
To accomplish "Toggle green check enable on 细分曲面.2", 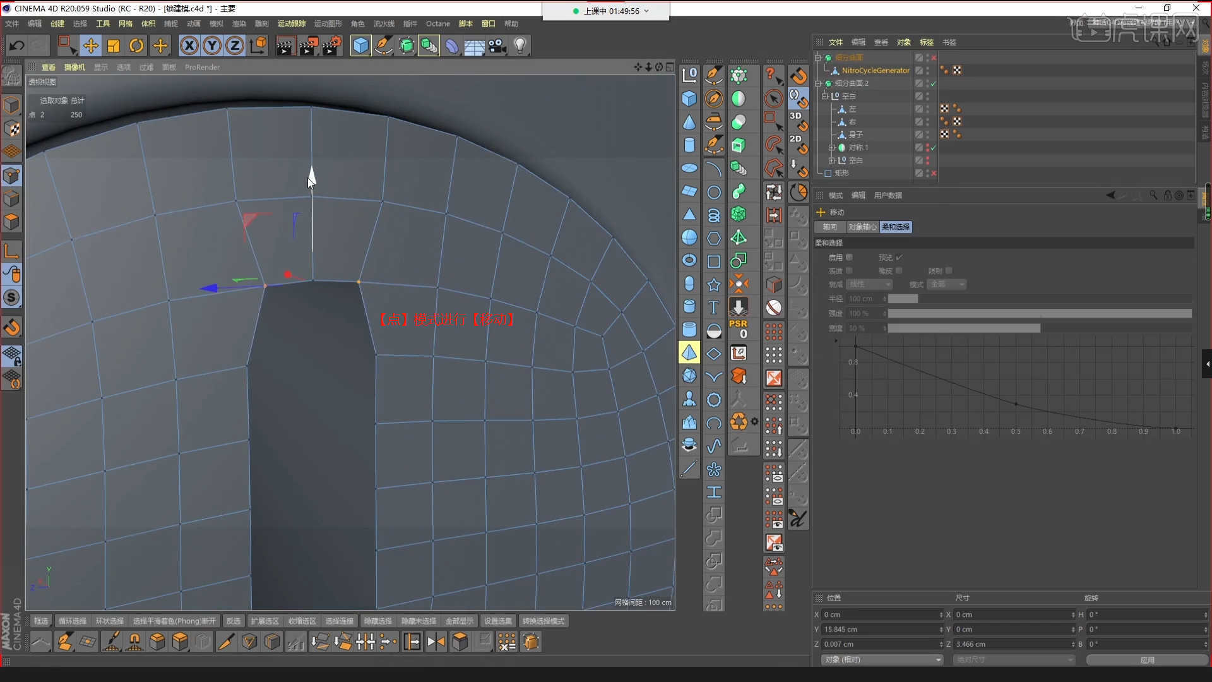I will pyautogui.click(x=934, y=83).
